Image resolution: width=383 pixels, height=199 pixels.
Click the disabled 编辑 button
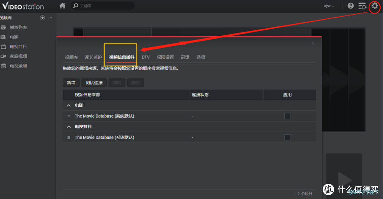[x=117, y=83]
